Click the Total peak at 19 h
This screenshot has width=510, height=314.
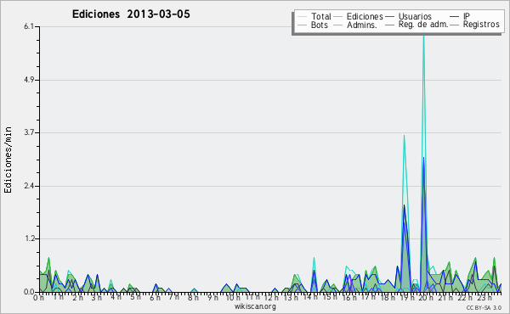pyautogui.click(x=405, y=137)
